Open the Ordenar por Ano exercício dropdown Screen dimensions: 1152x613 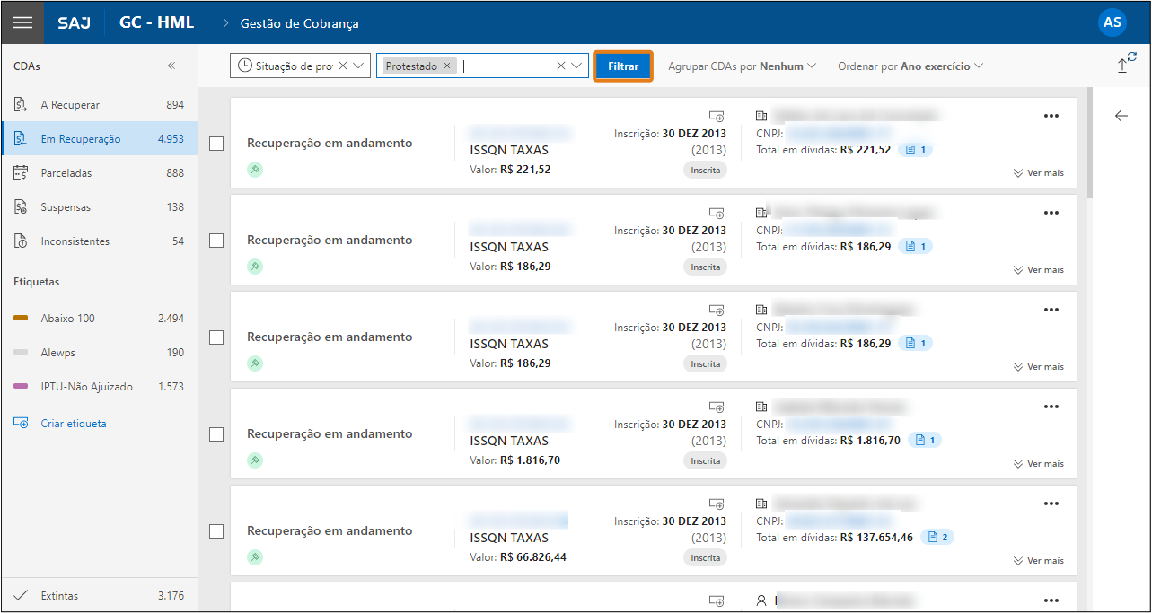pos(910,66)
